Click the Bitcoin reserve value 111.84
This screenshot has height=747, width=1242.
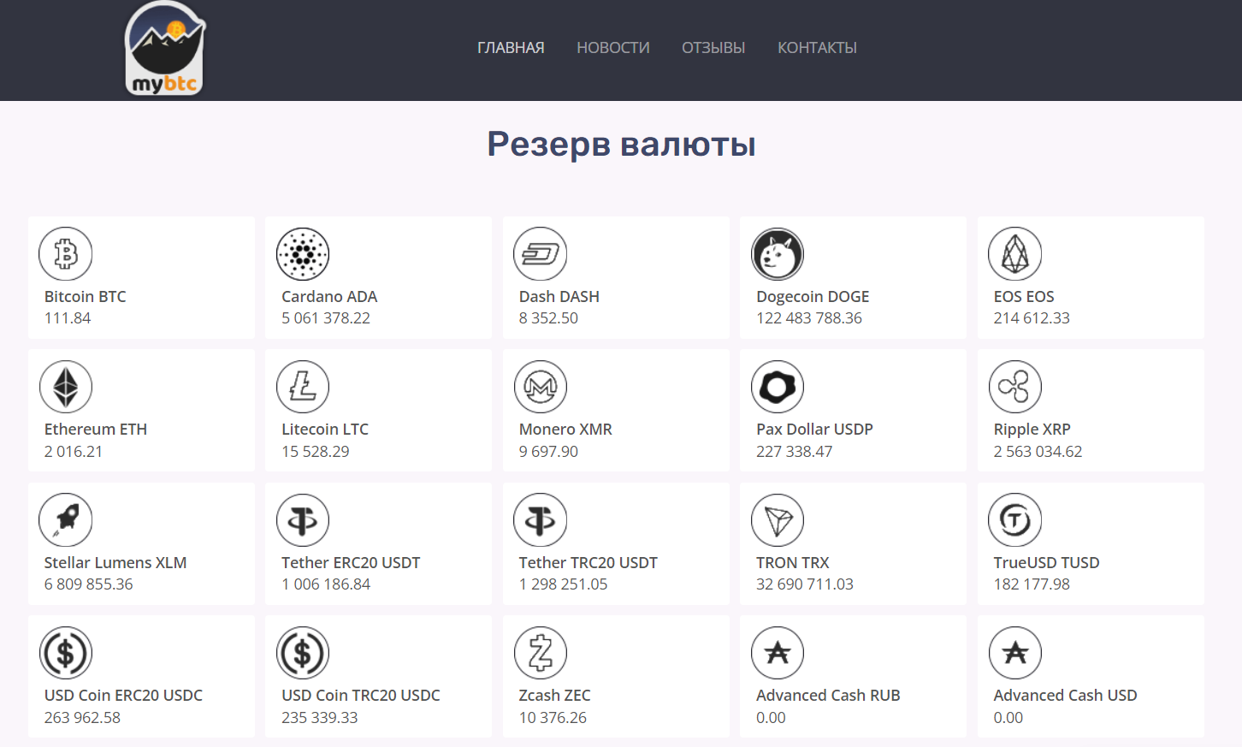(68, 318)
